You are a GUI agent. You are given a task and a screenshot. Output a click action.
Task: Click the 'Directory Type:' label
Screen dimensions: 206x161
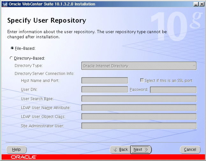point(29,66)
